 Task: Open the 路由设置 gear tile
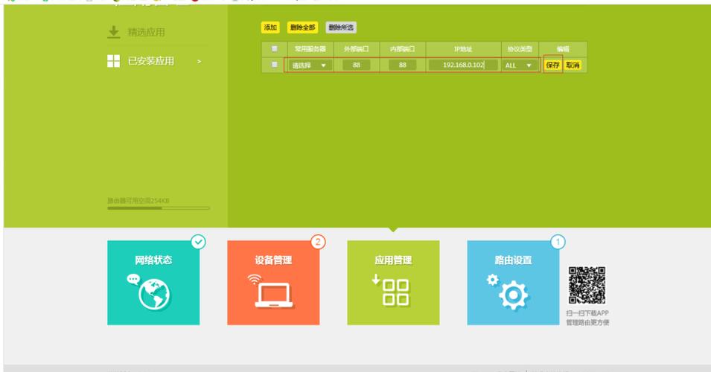513,283
